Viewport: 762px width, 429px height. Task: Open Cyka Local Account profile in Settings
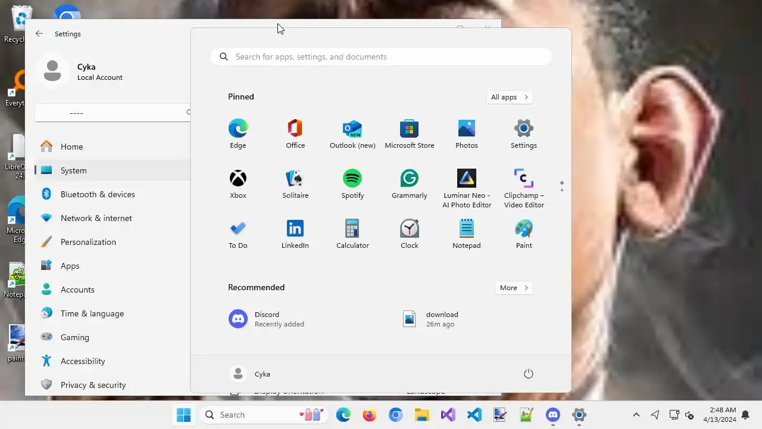[x=80, y=71]
